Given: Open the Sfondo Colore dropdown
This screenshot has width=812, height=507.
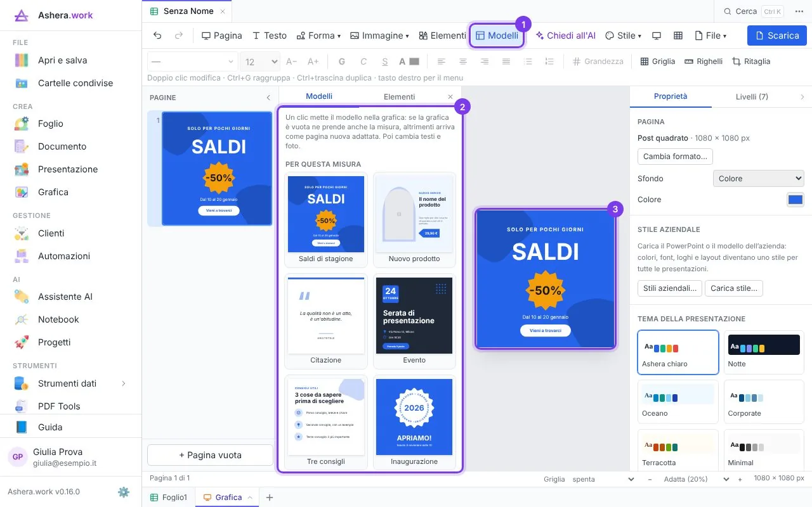Looking at the screenshot, I should tap(758, 179).
